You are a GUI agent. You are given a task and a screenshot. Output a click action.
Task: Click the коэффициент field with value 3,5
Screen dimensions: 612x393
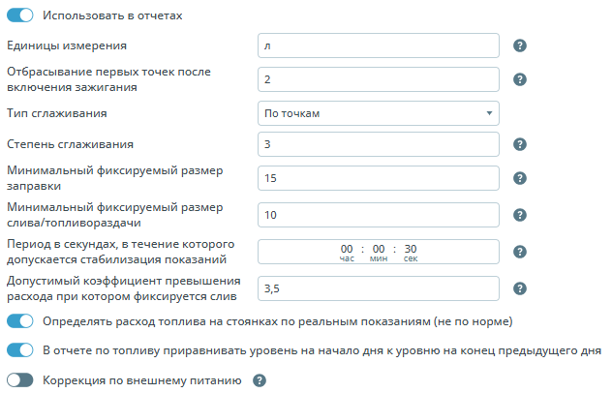(x=379, y=288)
